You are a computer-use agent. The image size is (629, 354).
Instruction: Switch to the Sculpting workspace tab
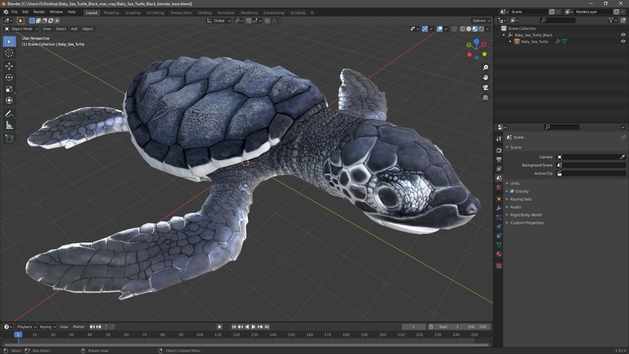coord(133,13)
